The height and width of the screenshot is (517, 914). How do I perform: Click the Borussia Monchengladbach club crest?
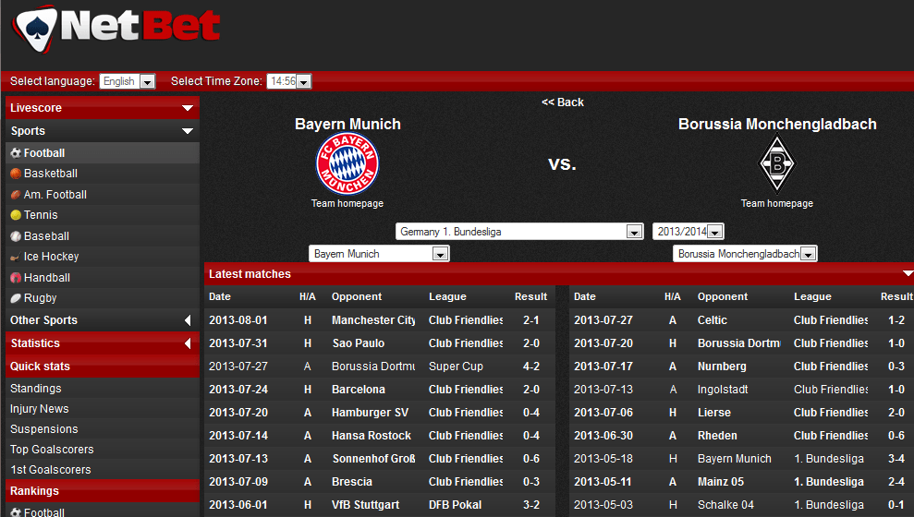click(x=777, y=163)
